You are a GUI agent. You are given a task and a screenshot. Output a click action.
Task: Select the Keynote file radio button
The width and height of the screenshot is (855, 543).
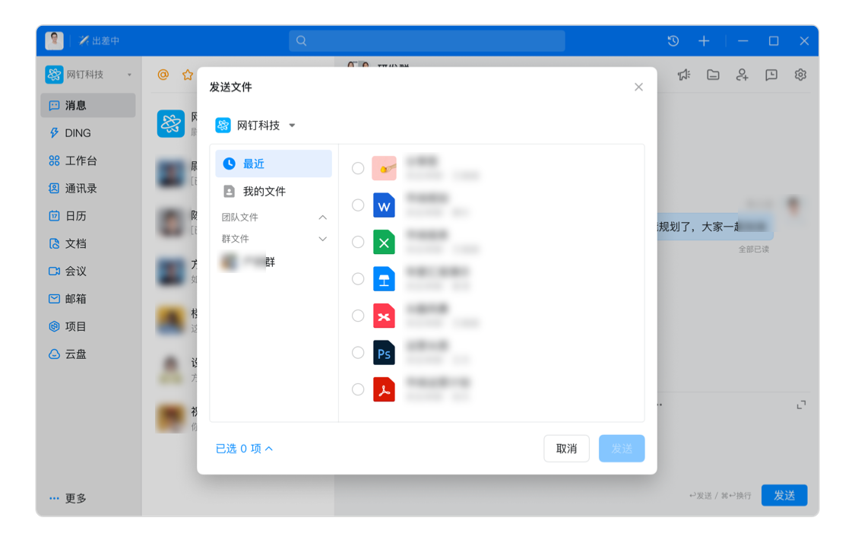click(358, 279)
